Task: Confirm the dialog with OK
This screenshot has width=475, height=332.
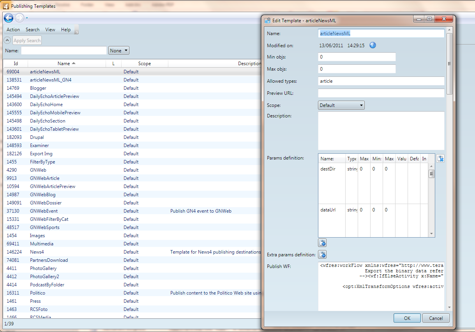Action: tap(407, 318)
